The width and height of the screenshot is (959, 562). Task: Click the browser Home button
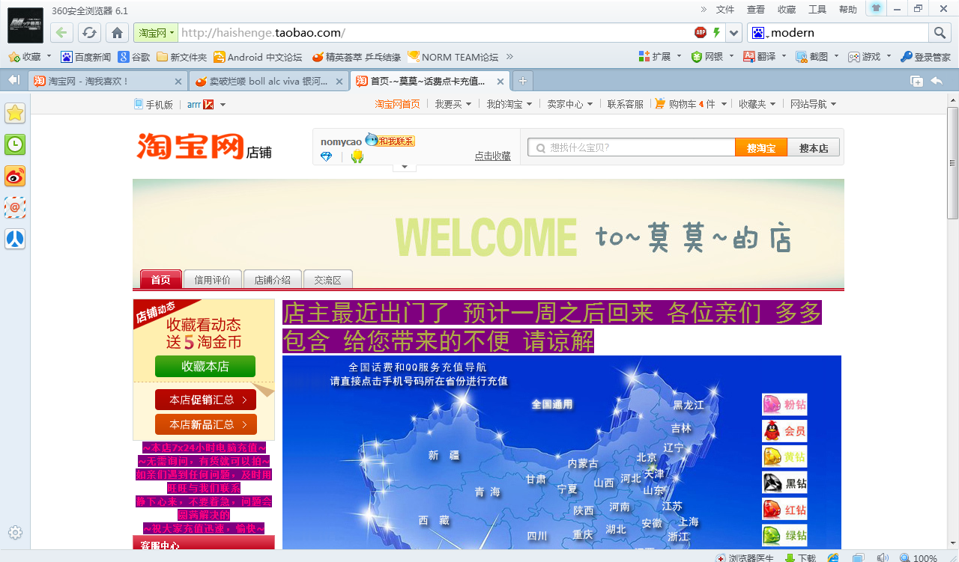tap(116, 33)
